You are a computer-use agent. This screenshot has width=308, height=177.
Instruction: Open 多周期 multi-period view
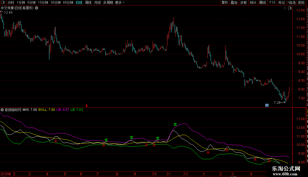point(108,2)
